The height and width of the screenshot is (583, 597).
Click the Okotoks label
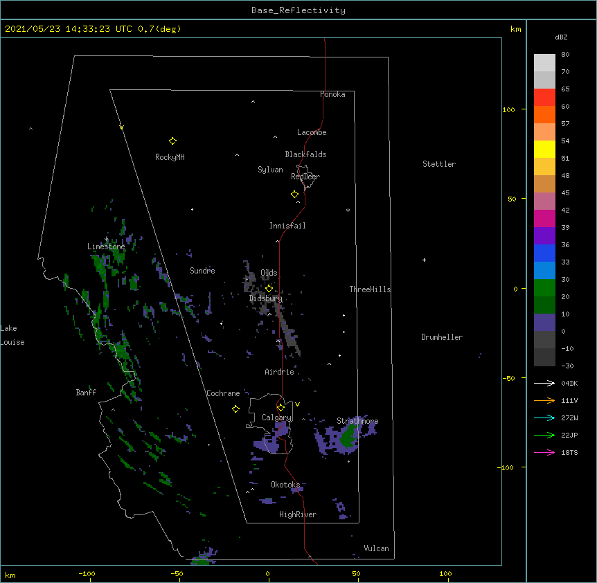coord(285,485)
